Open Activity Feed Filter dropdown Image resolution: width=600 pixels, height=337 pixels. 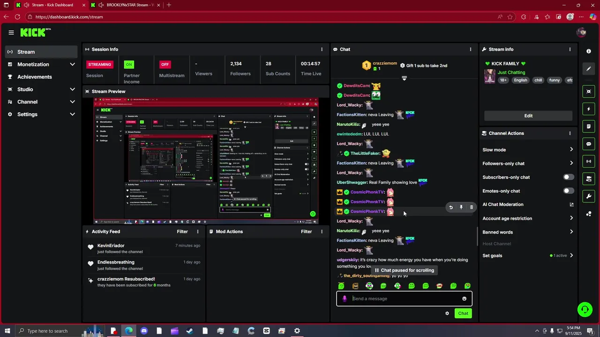tap(182, 232)
